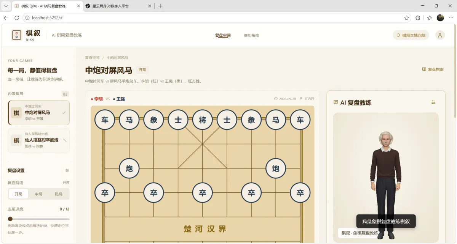Click the 开局 tag beside the title
The height and width of the screenshot is (244, 457).
142,70
